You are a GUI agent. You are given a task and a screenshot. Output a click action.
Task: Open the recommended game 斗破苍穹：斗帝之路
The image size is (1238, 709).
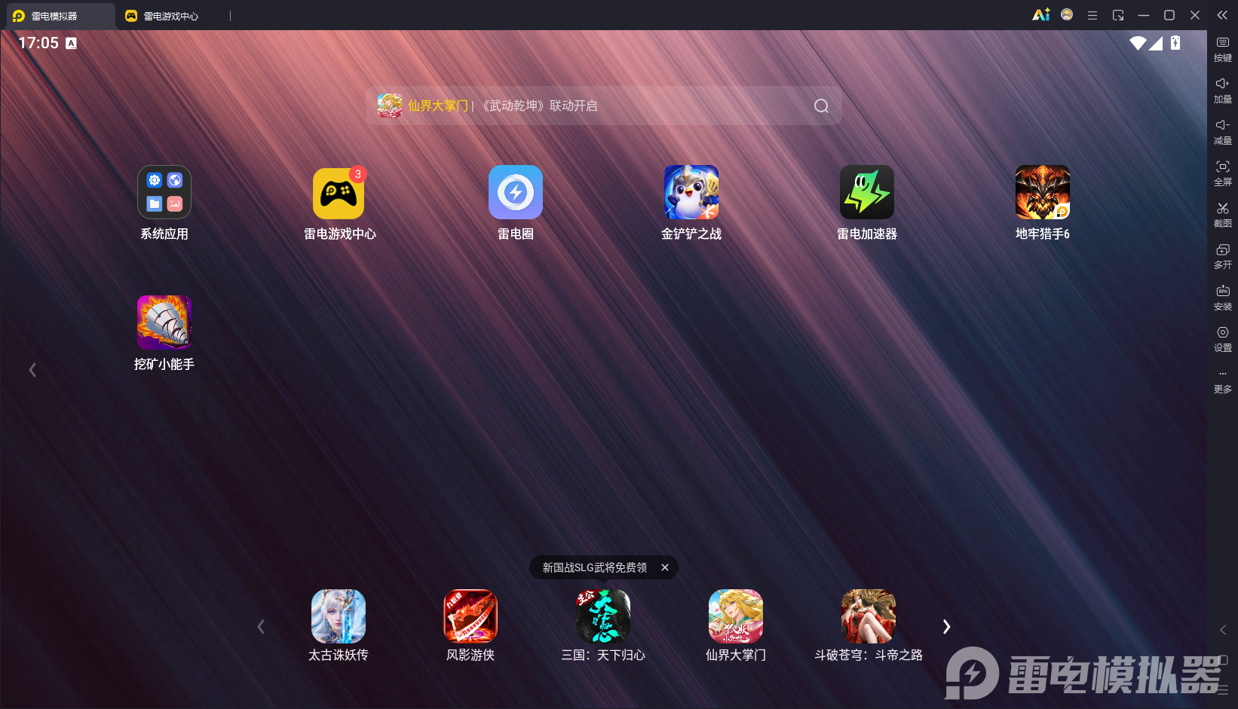869,616
